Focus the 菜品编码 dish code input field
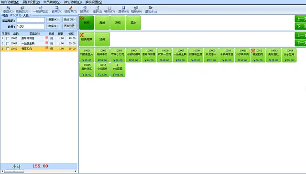This screenshot has height=174, width=306. coord(31,20)
